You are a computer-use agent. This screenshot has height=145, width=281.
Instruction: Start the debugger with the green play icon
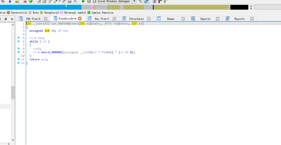[83, 2]
